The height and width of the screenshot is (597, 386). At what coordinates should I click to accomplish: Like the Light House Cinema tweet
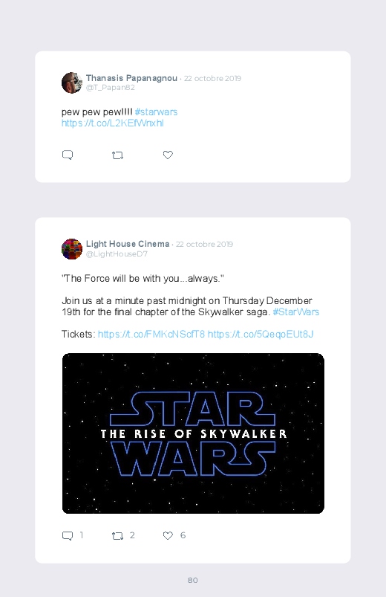(x=168, y=536)
